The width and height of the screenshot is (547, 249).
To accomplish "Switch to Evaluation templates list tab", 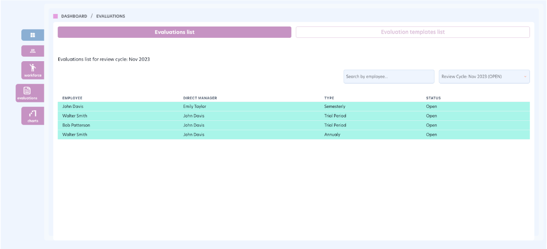I will pos(412,32).
